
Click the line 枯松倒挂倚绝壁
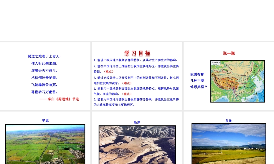tap(45, 78)
